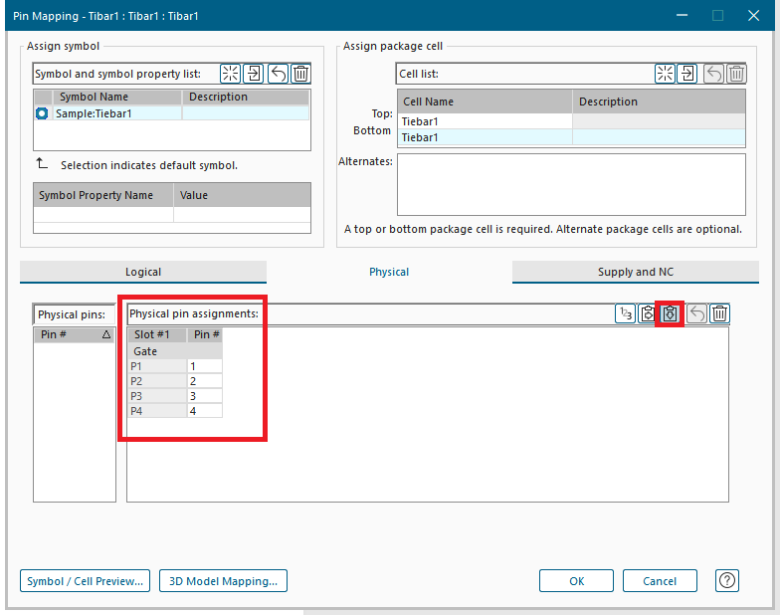Click the undo icon in symbol list toolbar
This screenshot has height=615, width=780.
coord(278,74)
